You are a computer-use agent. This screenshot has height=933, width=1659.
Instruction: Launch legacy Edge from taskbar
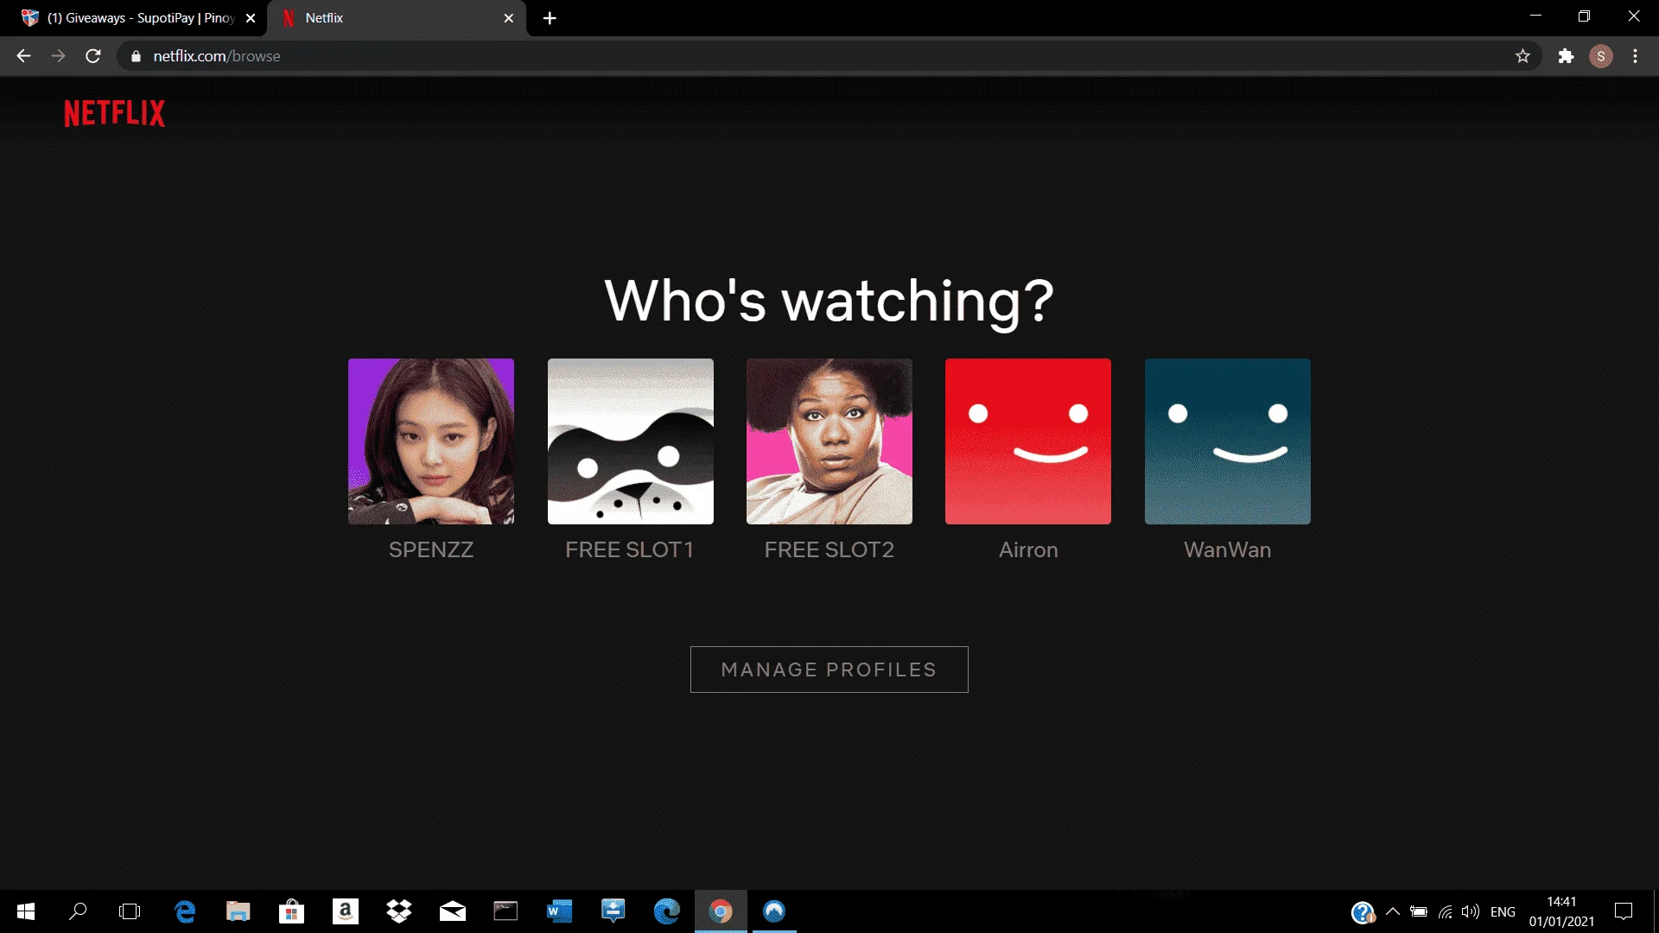185,911
